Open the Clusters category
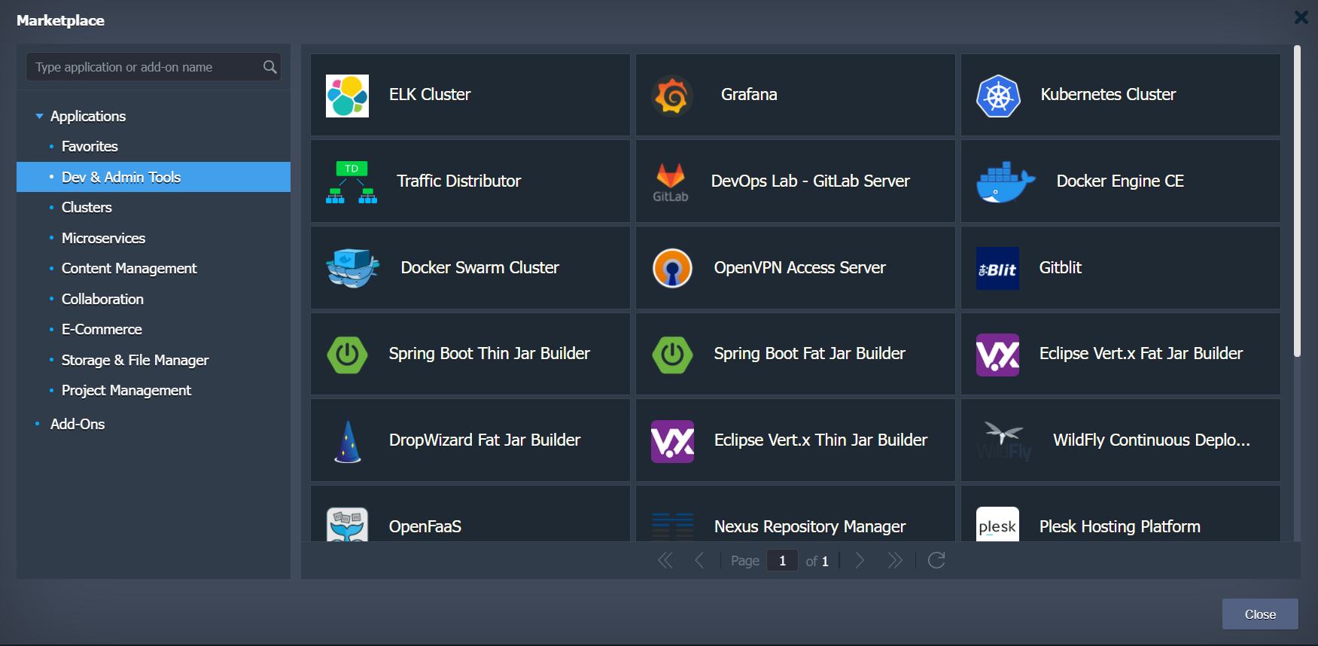Image resolution: width=1318 pixels, height=646 pixels. (87, 207)
